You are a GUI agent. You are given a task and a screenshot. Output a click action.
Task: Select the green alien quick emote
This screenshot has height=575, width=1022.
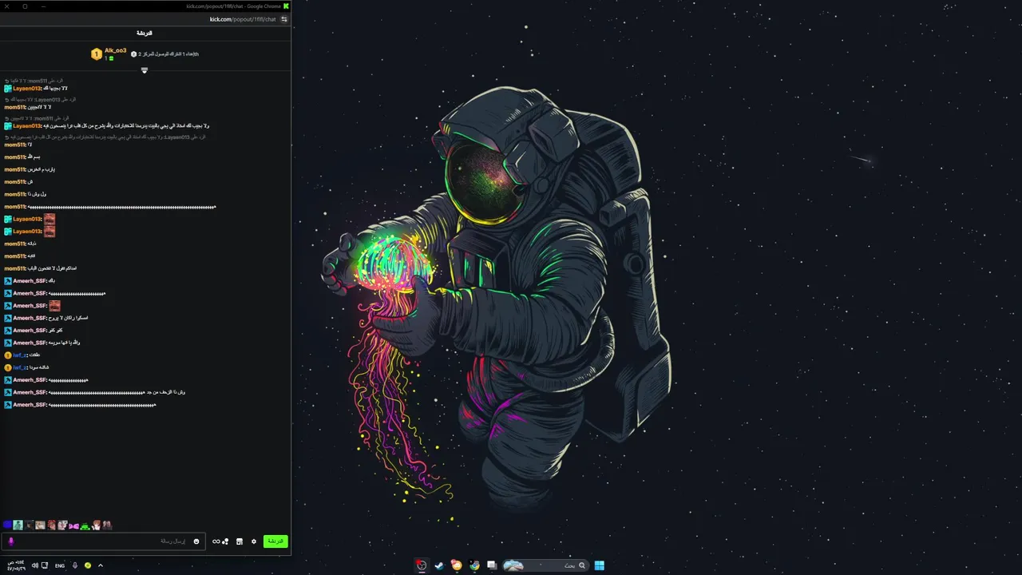click(x=85, y=525)
